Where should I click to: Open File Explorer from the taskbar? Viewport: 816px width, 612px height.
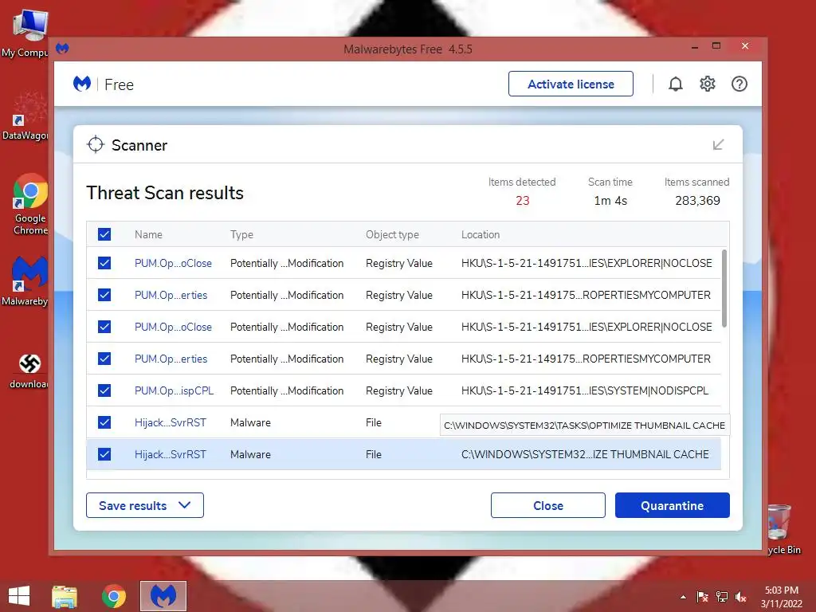65,596
